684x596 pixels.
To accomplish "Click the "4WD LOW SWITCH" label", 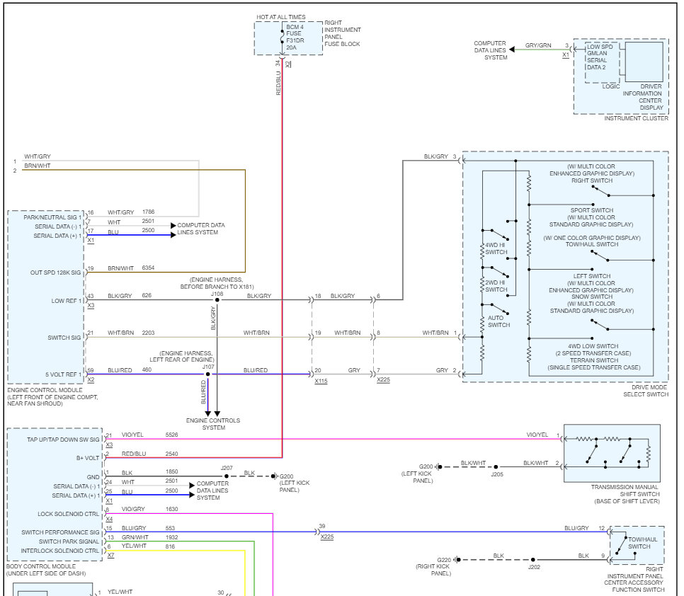I will pos(593,346).
